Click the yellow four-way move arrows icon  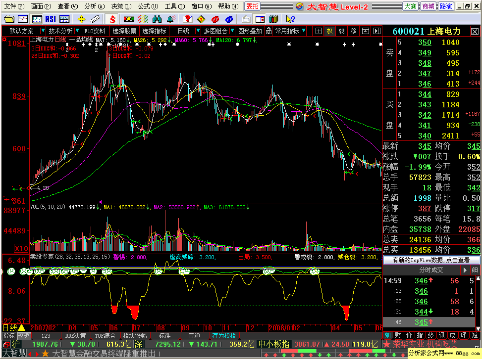81,19
